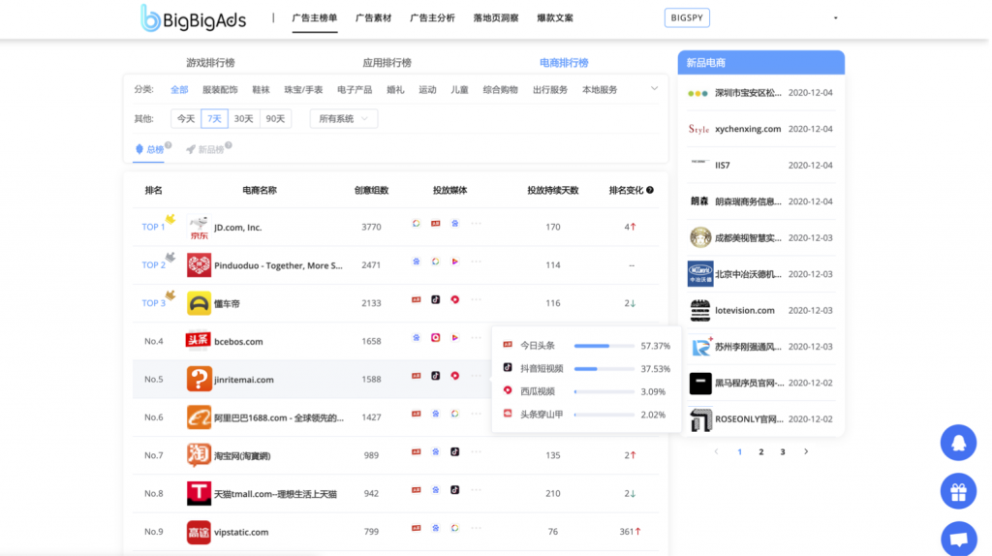The height and width of the screenshot is (556, 992).
Task: Click 今日头条 media icon in JD.com row
Action: click(x=435, y=224)
